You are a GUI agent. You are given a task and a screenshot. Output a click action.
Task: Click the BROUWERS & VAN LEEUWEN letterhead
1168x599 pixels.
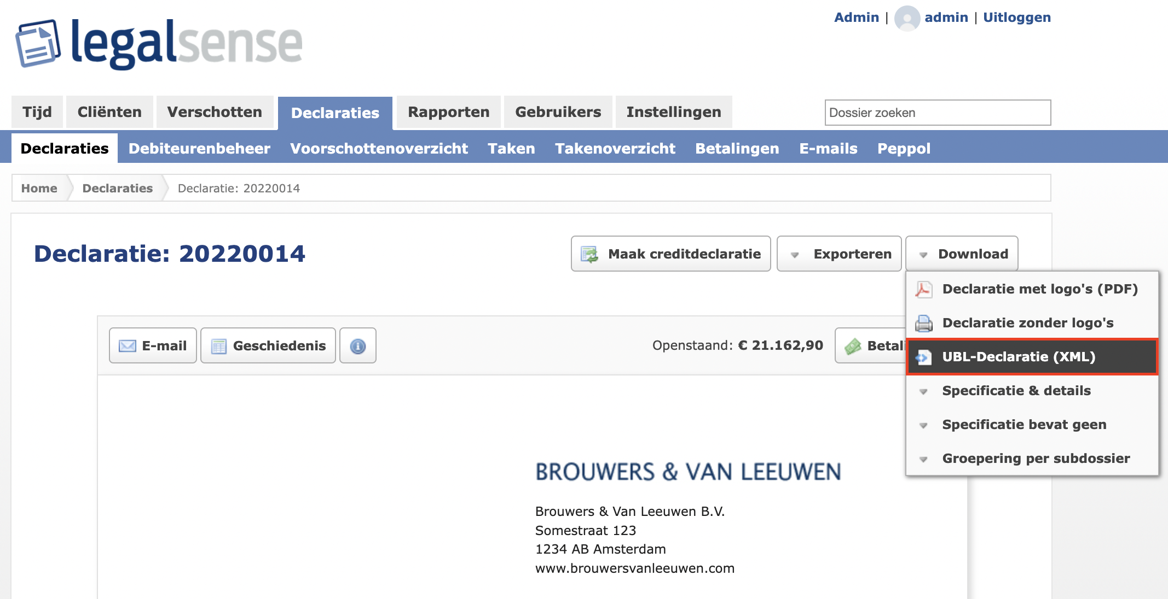tap(688, 472)
